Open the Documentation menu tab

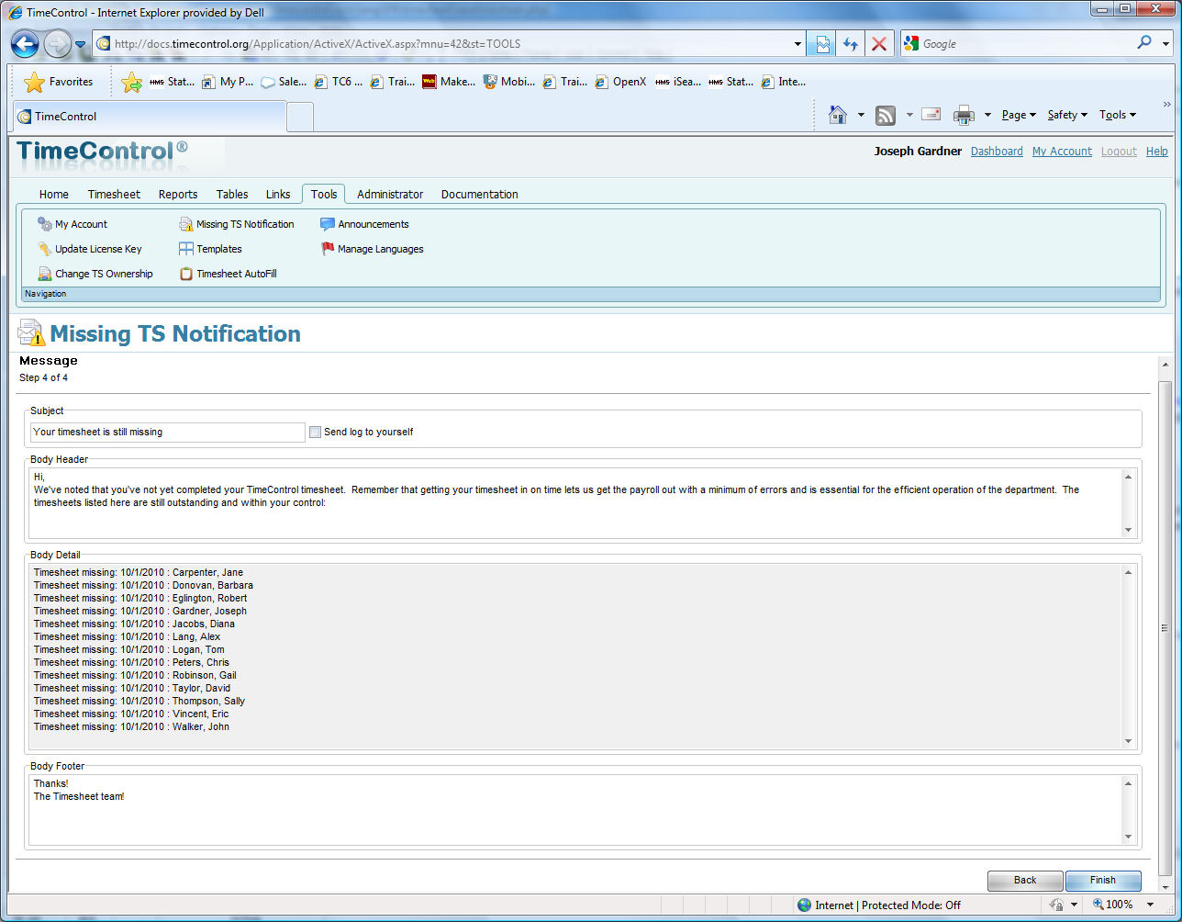pyautogui.click(x=480, y=194)
